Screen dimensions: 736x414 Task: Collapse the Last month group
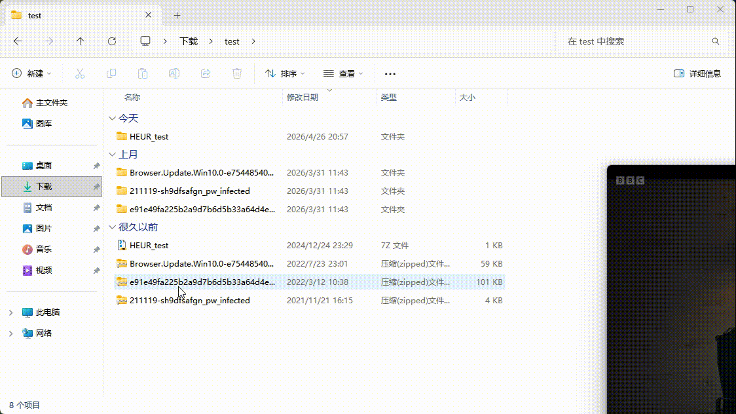coord(112,155)
